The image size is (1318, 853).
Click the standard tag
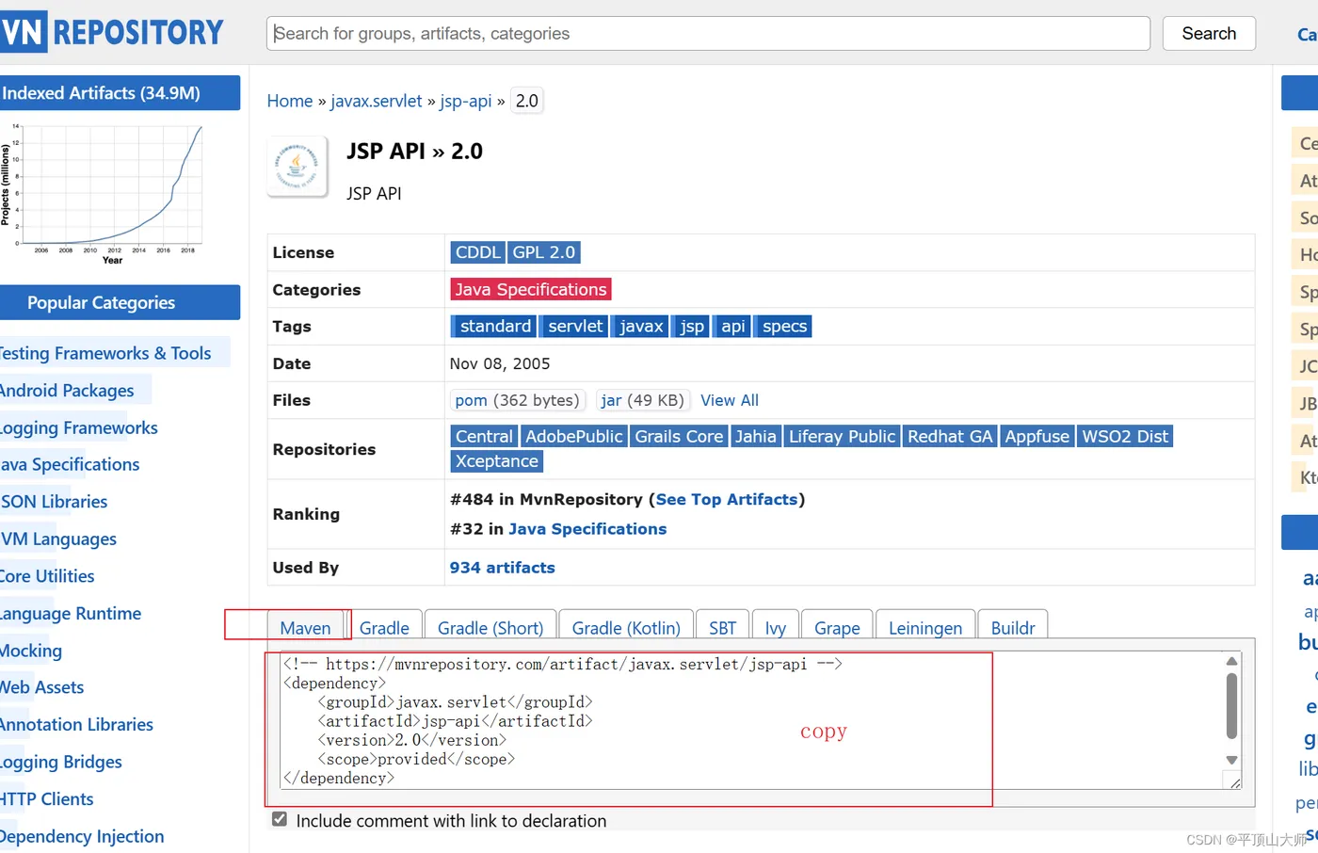point(495,326)
